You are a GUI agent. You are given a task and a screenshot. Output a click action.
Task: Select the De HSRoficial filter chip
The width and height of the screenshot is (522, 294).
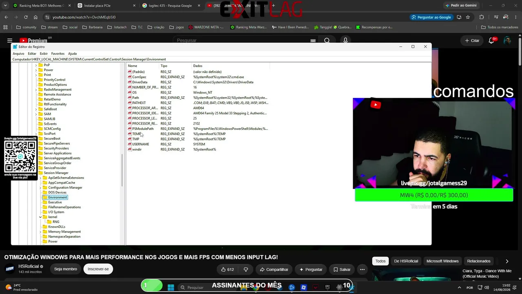[406, 261]
